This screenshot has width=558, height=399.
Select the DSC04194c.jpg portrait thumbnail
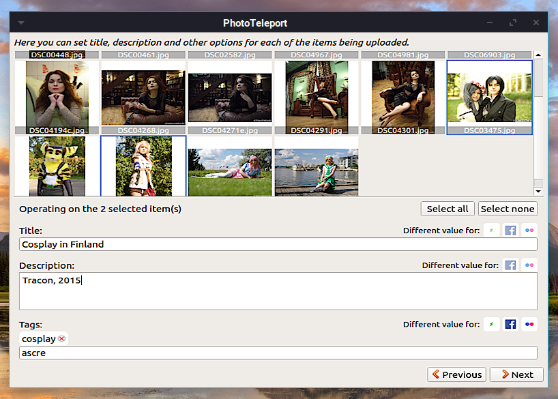point(57,97)
